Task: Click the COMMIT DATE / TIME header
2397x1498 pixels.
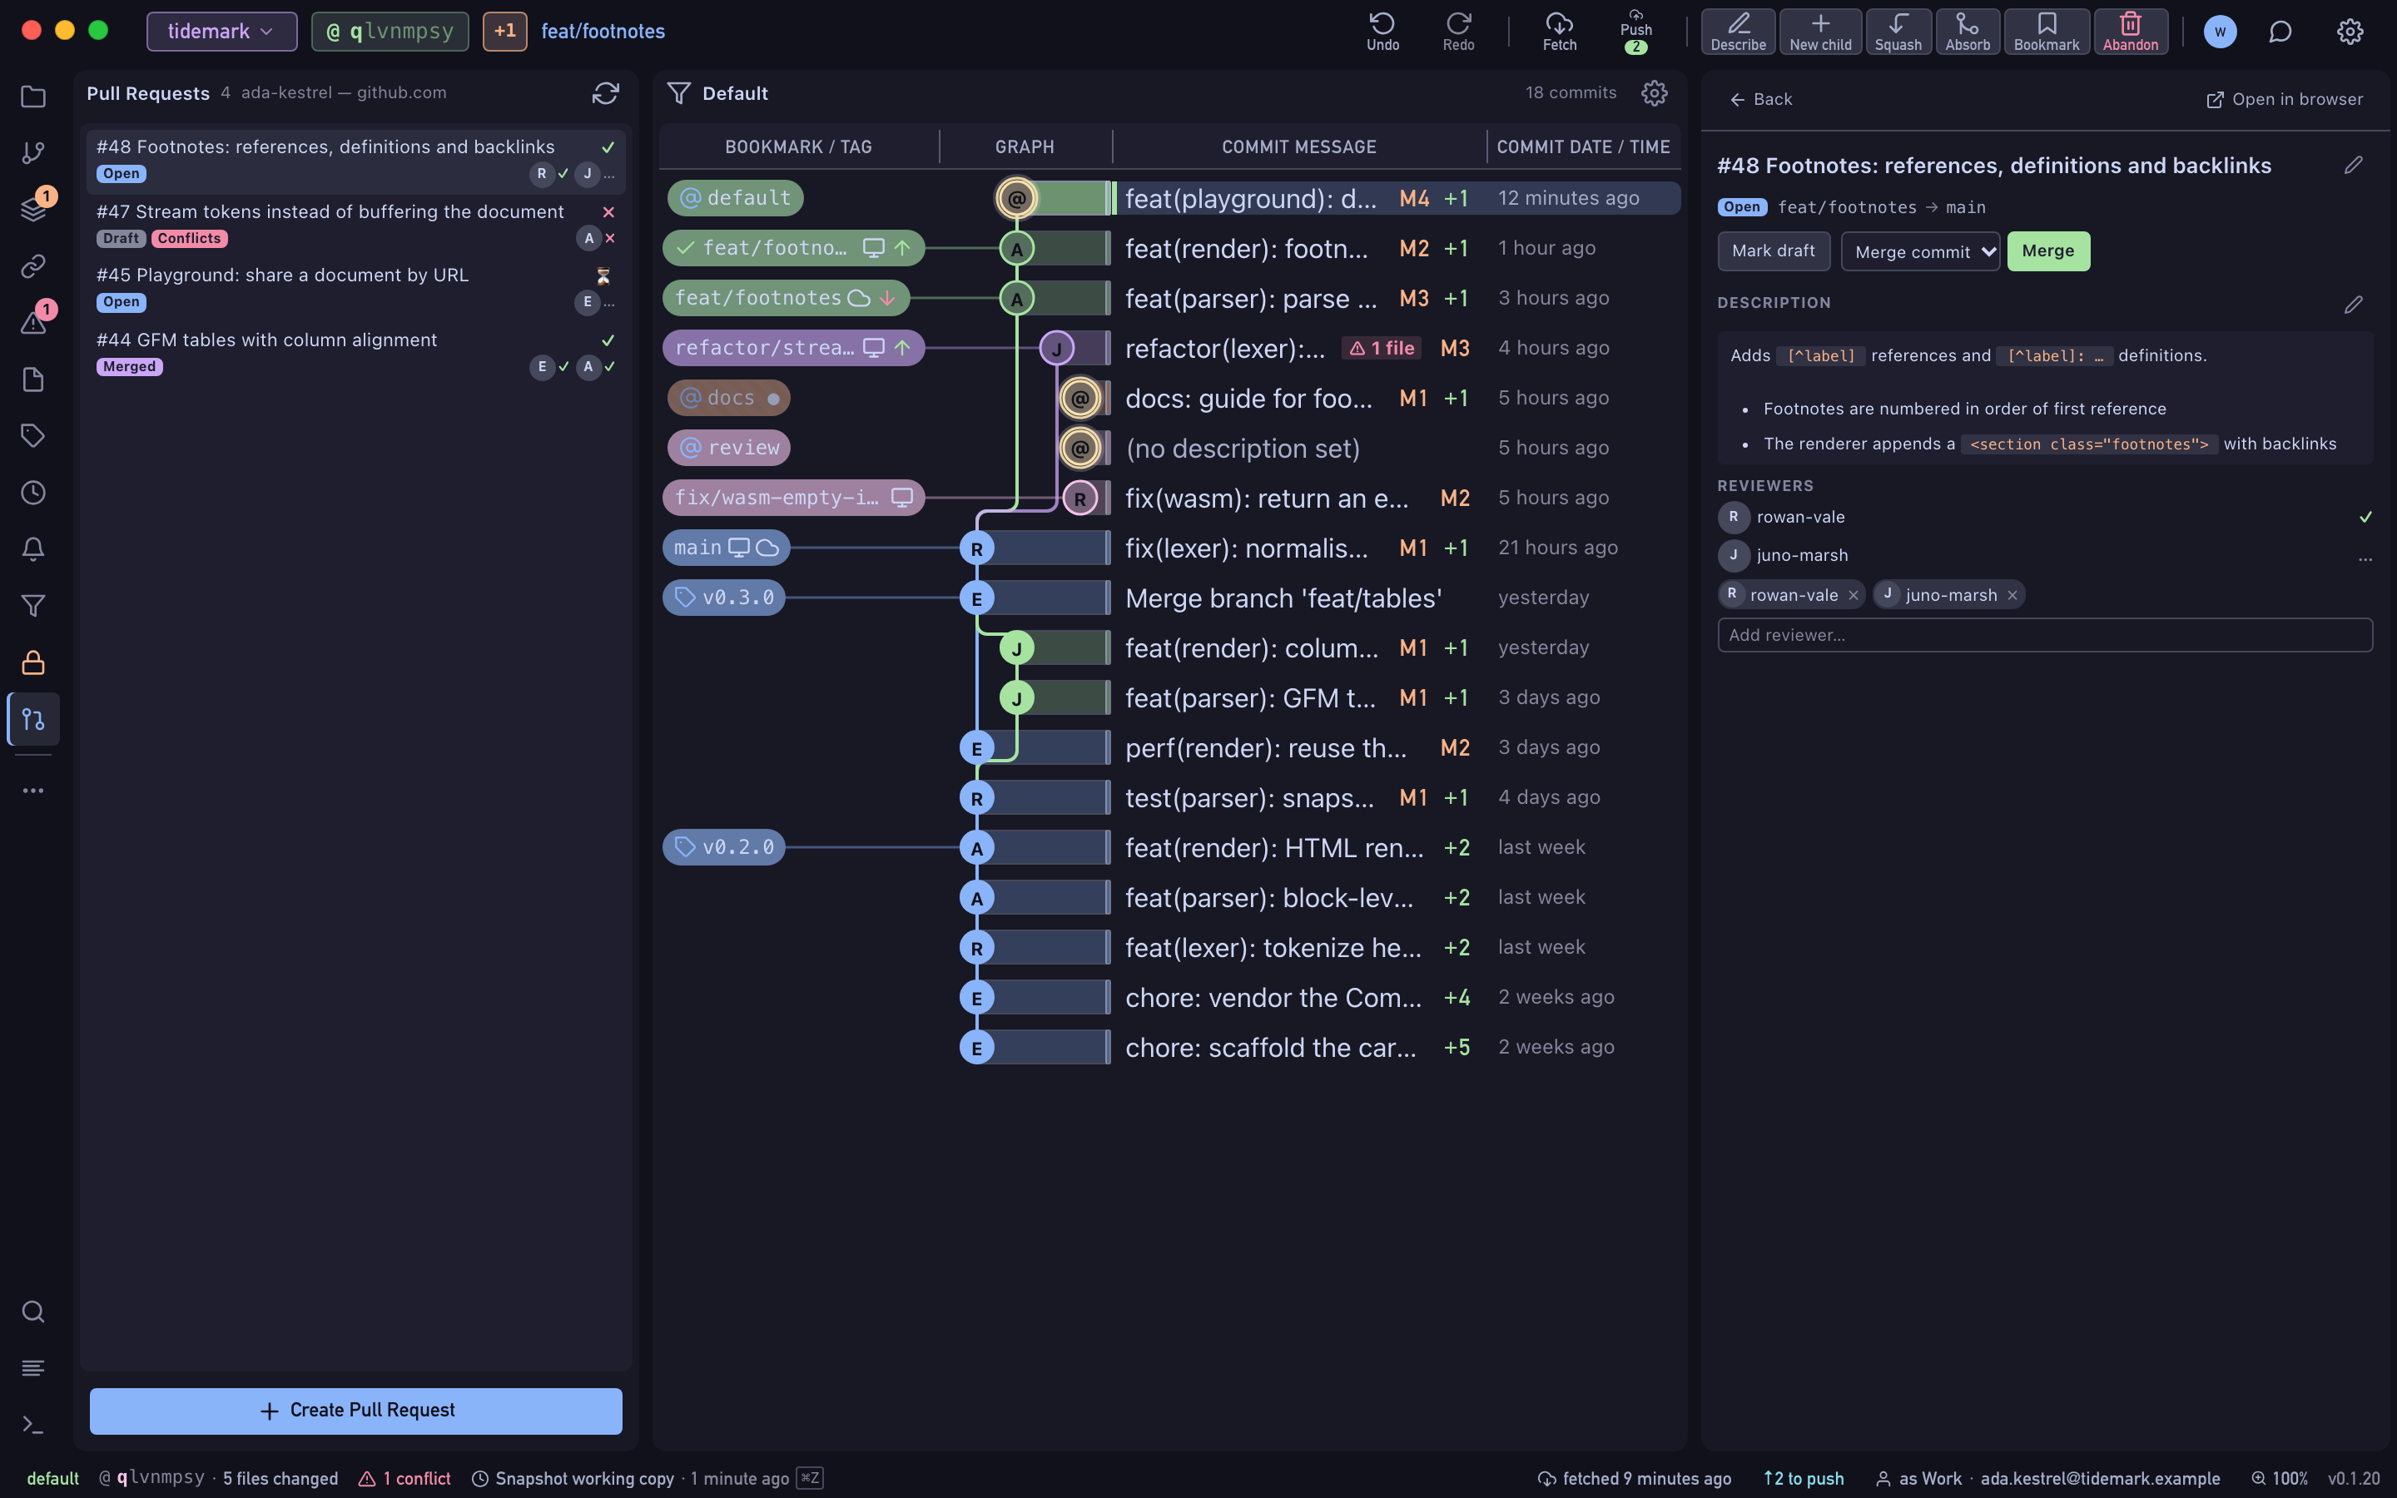Action: [1583, 146]
